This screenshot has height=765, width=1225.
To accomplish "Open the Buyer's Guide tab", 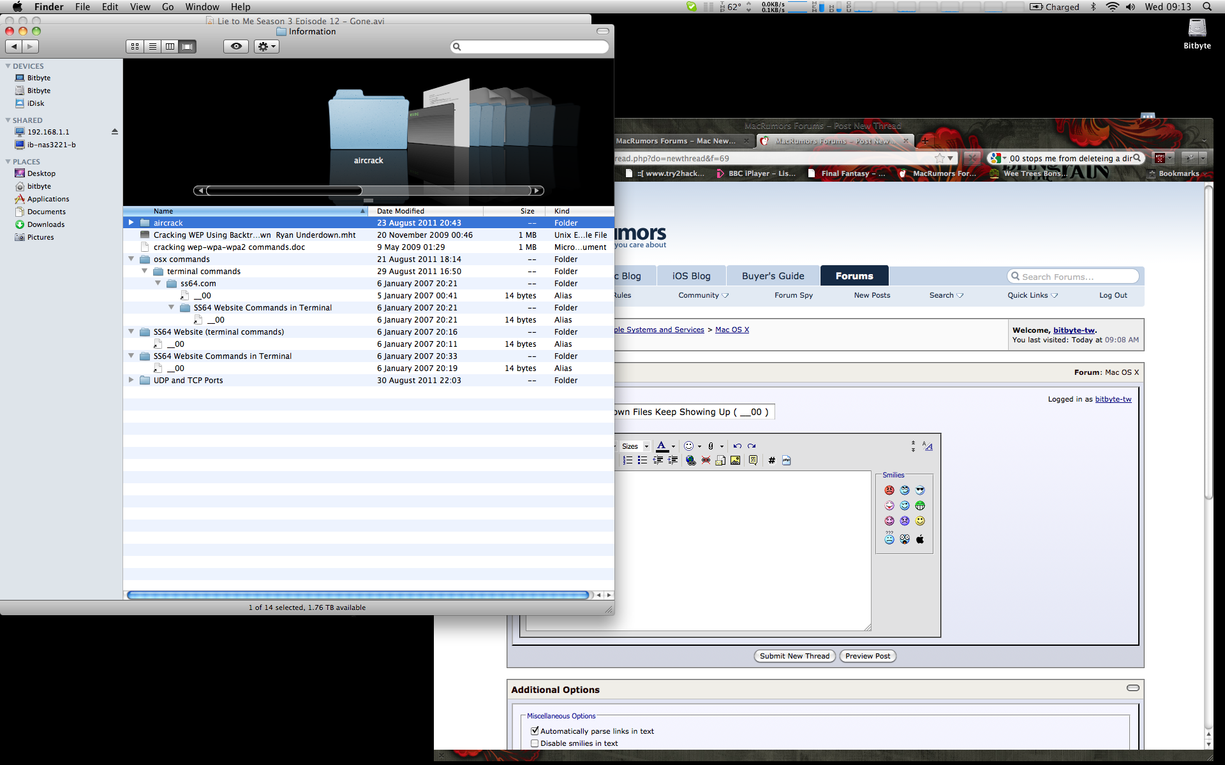I will [773, 276].
